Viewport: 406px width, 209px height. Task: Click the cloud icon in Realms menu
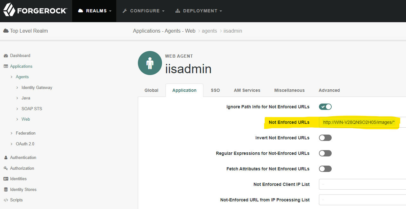click(x=81, y=11)
